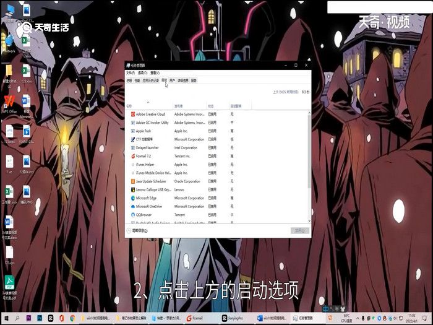Open the Network desktop icon
Screen dimensions: 433x325
(9, 43)
